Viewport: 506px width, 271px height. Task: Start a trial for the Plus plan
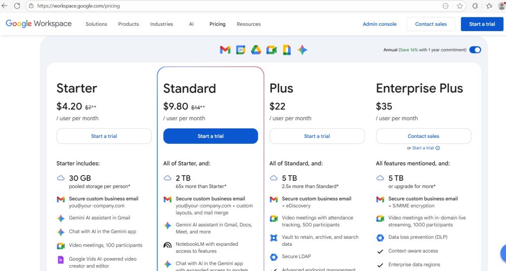(317, 136)
